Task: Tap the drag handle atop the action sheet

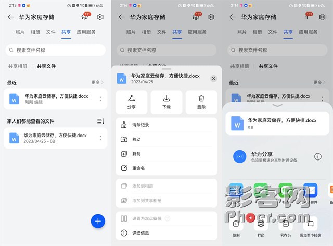Action: pyautogui.click(x=166, y=69)
